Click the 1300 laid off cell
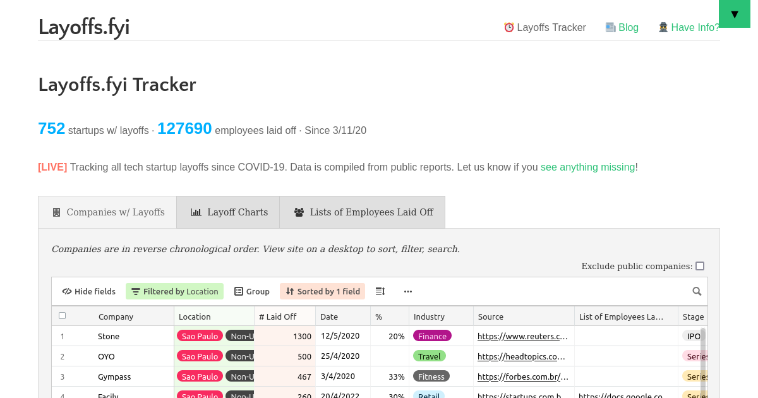The image size is (758, 398). tap(285, 336)
